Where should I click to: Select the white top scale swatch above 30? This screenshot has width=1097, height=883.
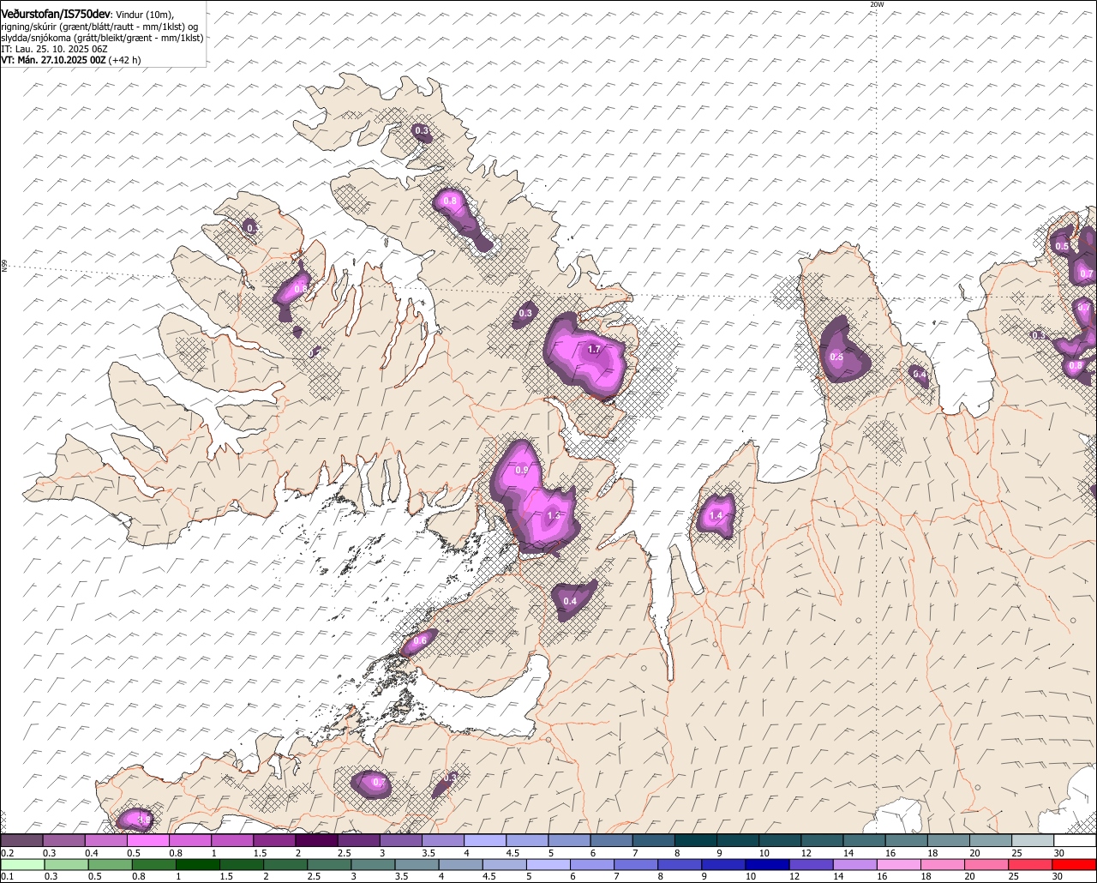pos(1076,840)
